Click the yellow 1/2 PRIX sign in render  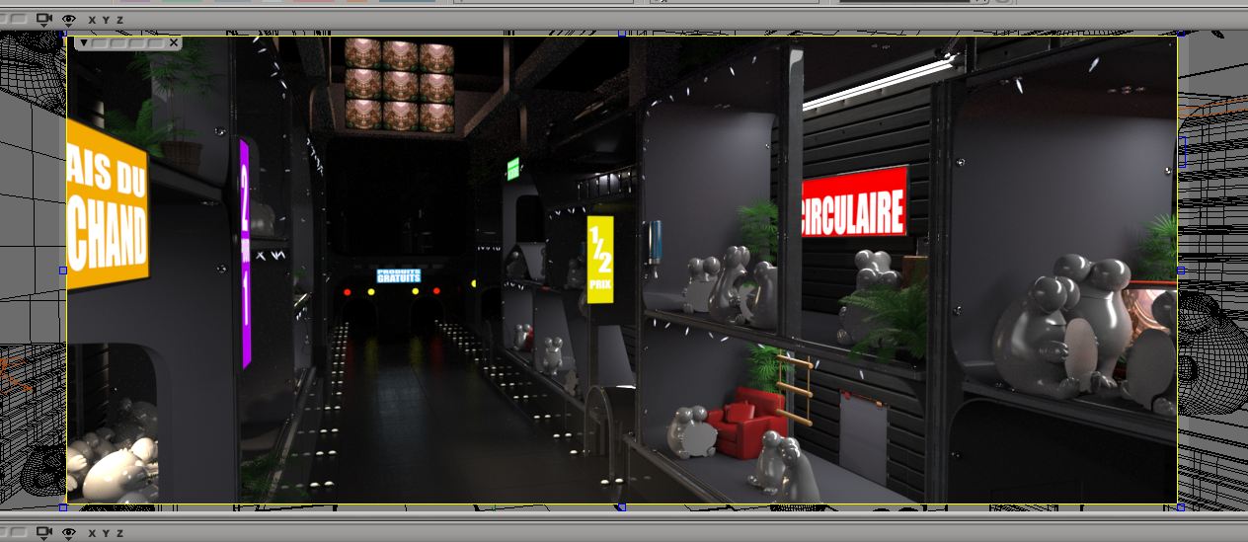point(600,260)
